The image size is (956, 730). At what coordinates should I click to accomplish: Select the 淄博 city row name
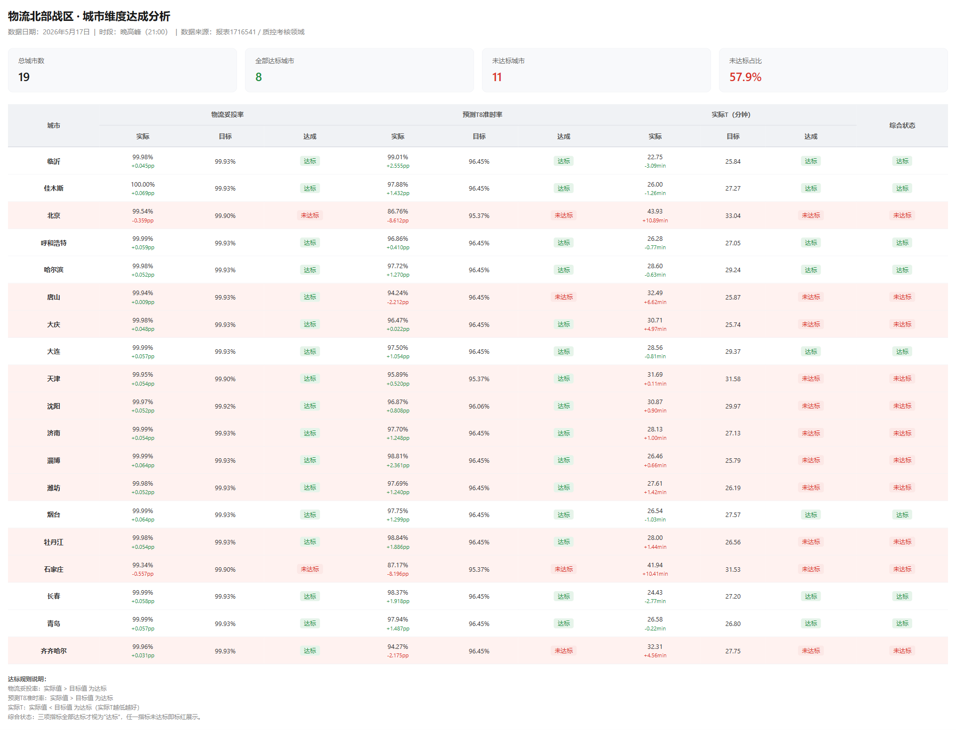(x=54, y=460)
